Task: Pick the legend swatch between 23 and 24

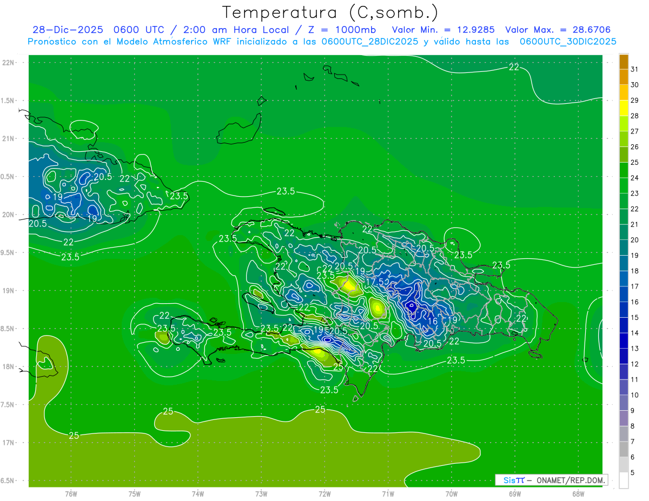Action: pos(624,186)
